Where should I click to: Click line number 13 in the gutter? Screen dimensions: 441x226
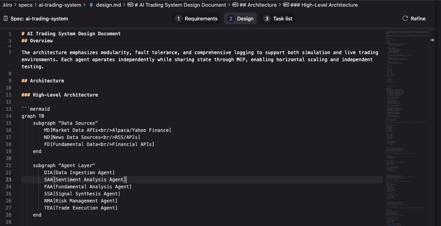click(x=8, y=109)
